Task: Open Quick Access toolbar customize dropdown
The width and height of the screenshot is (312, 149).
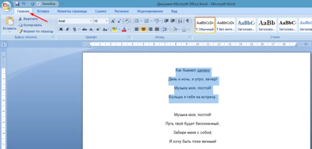Action: coord(62,4)
